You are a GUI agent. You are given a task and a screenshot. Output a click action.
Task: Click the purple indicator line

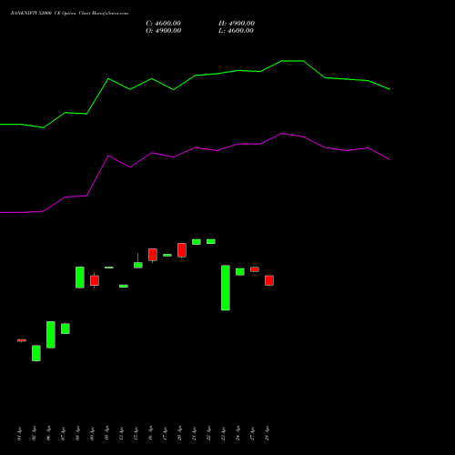point(195,147)
